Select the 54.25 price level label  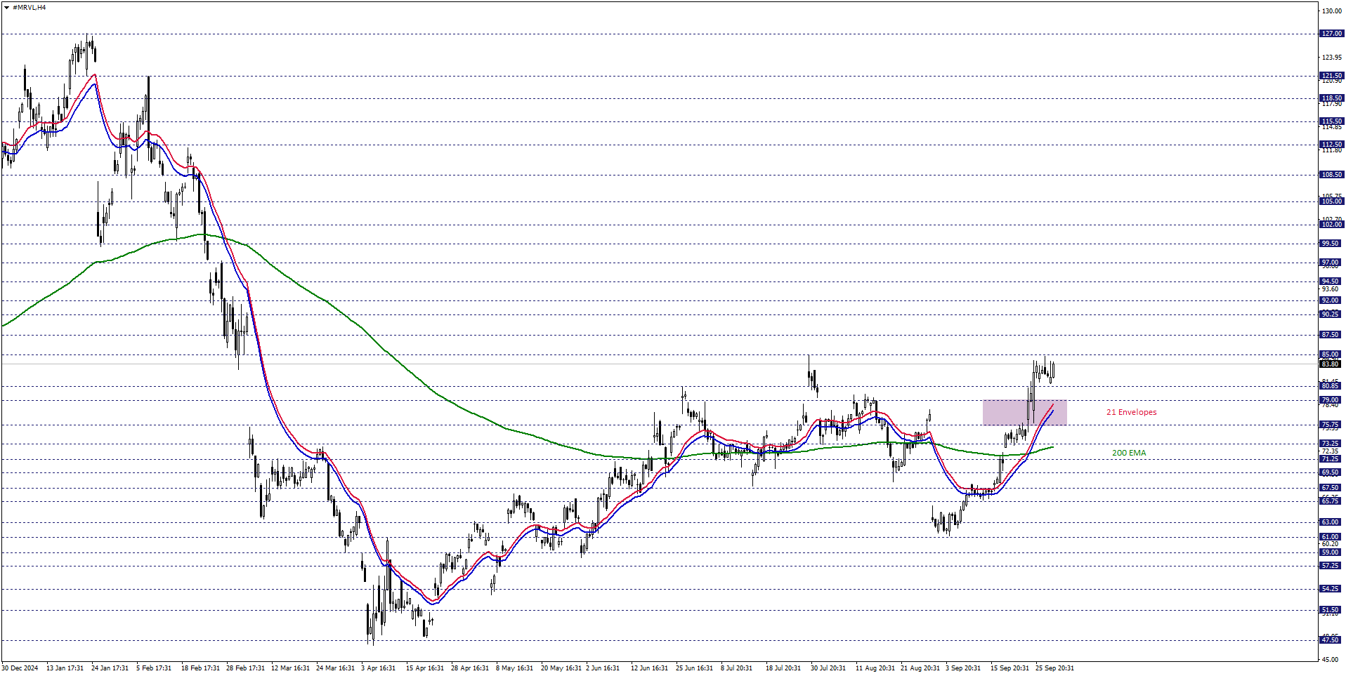tap(1332, 589)
